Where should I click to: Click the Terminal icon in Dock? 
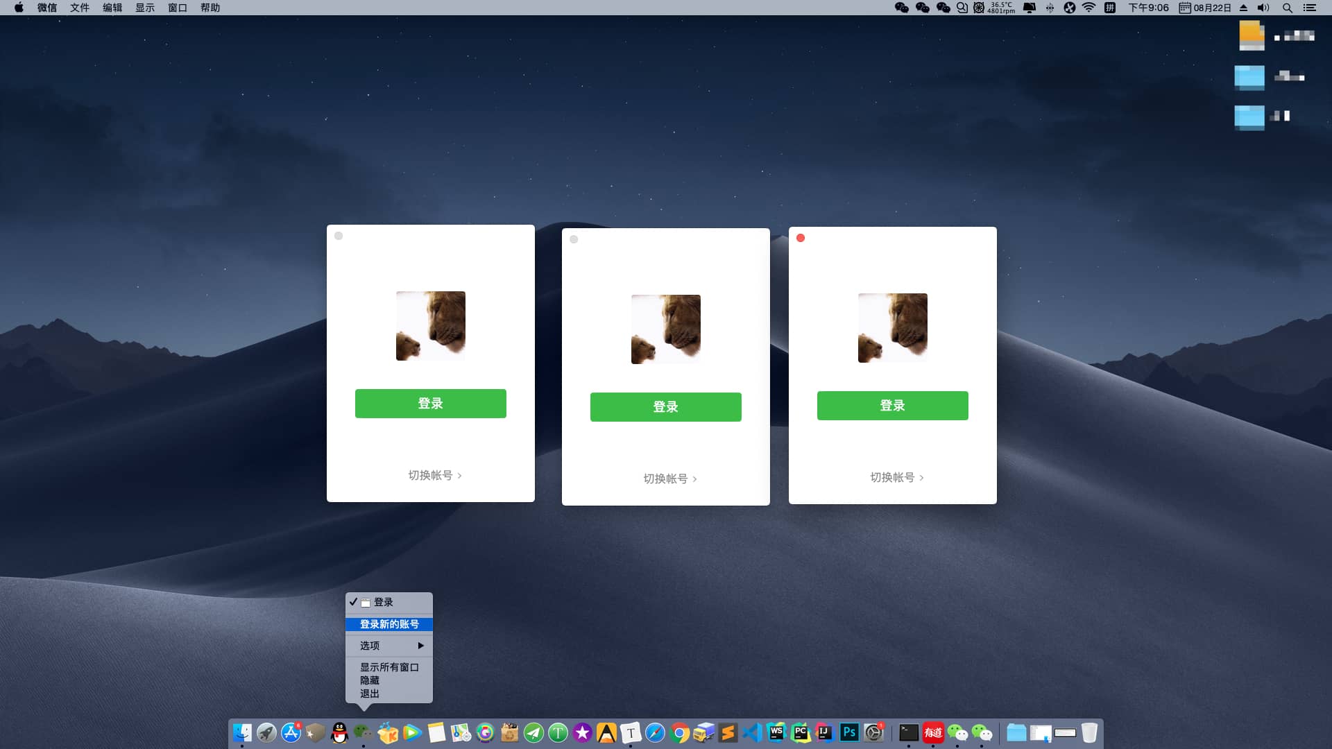908,732
